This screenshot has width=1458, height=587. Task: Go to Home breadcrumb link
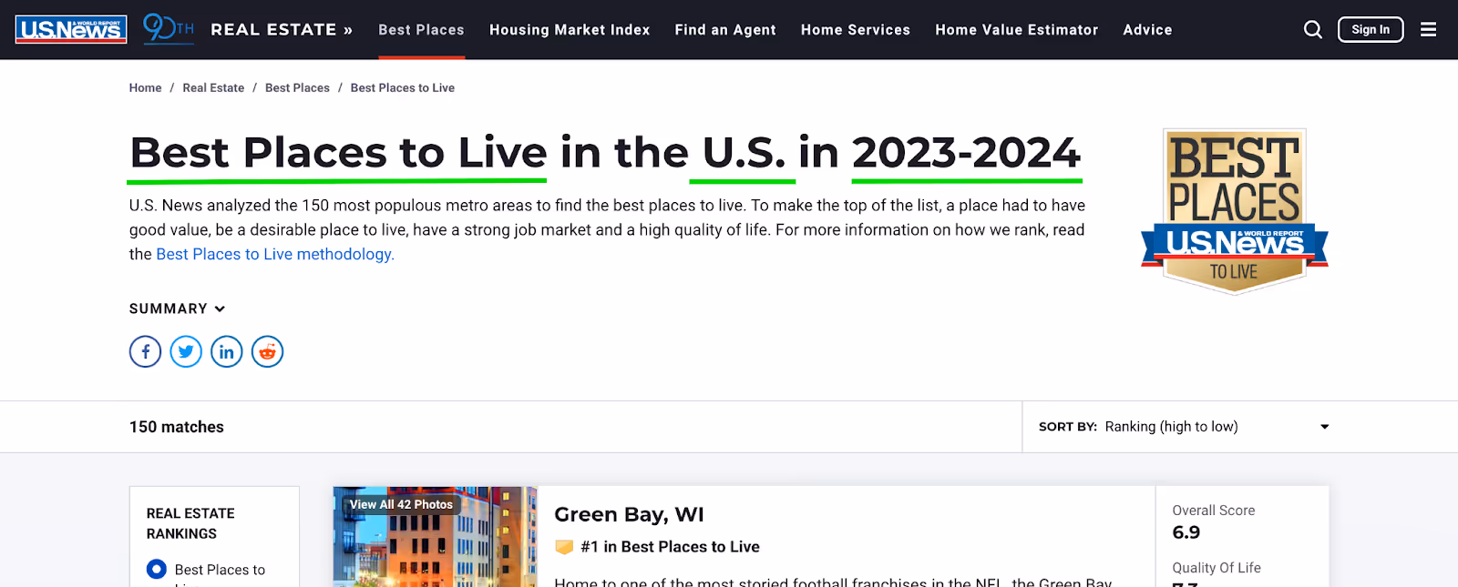145,88
